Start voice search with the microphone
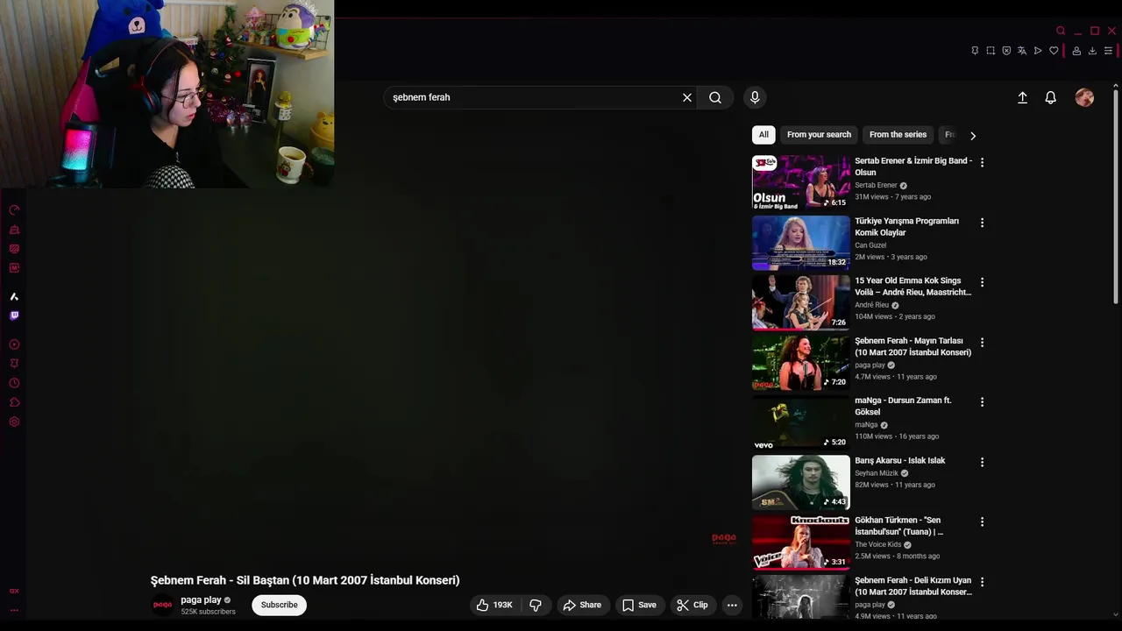Image resolution: width=1122 pixels, height=631 pixels. 755,97
